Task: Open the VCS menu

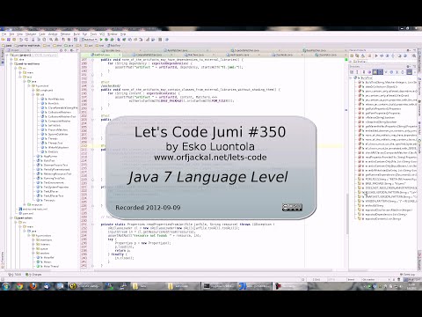Action: click(x=102, y=34)
